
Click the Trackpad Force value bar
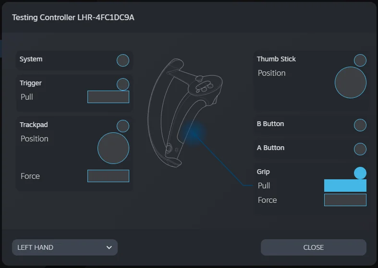click(x=108, y=176)
